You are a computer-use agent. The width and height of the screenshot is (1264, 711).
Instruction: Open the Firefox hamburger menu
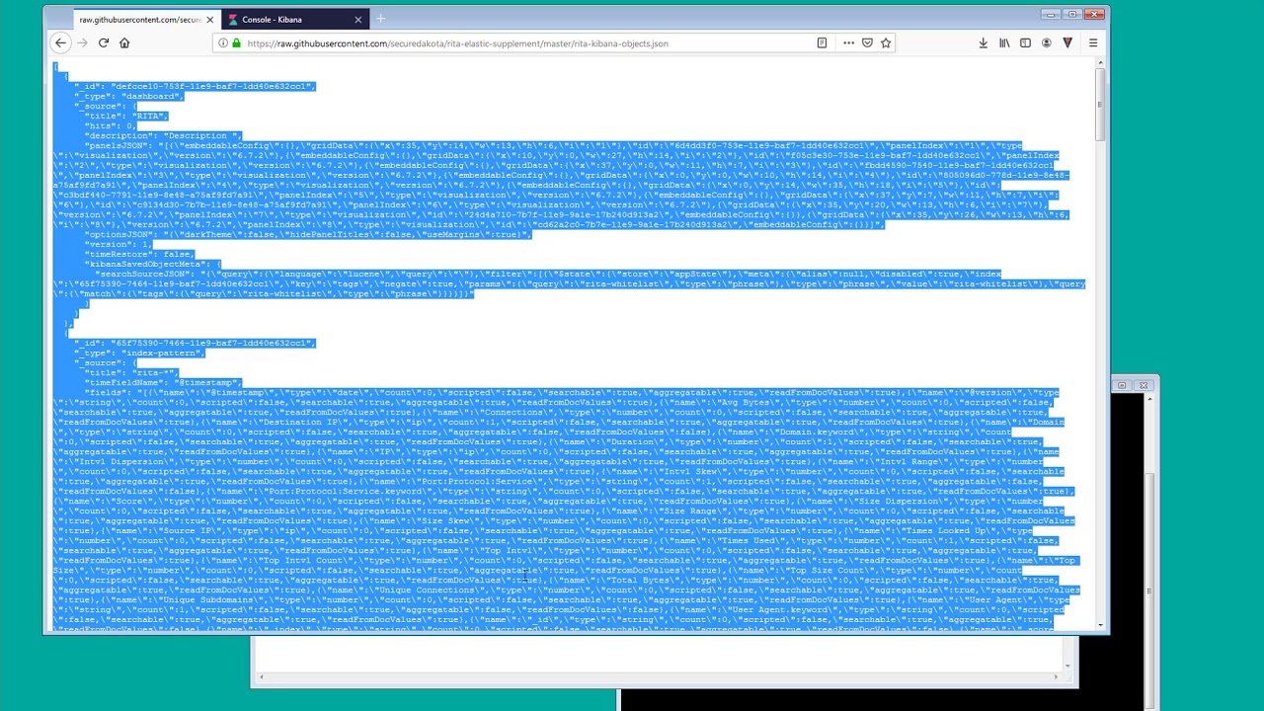point(1093,42)
